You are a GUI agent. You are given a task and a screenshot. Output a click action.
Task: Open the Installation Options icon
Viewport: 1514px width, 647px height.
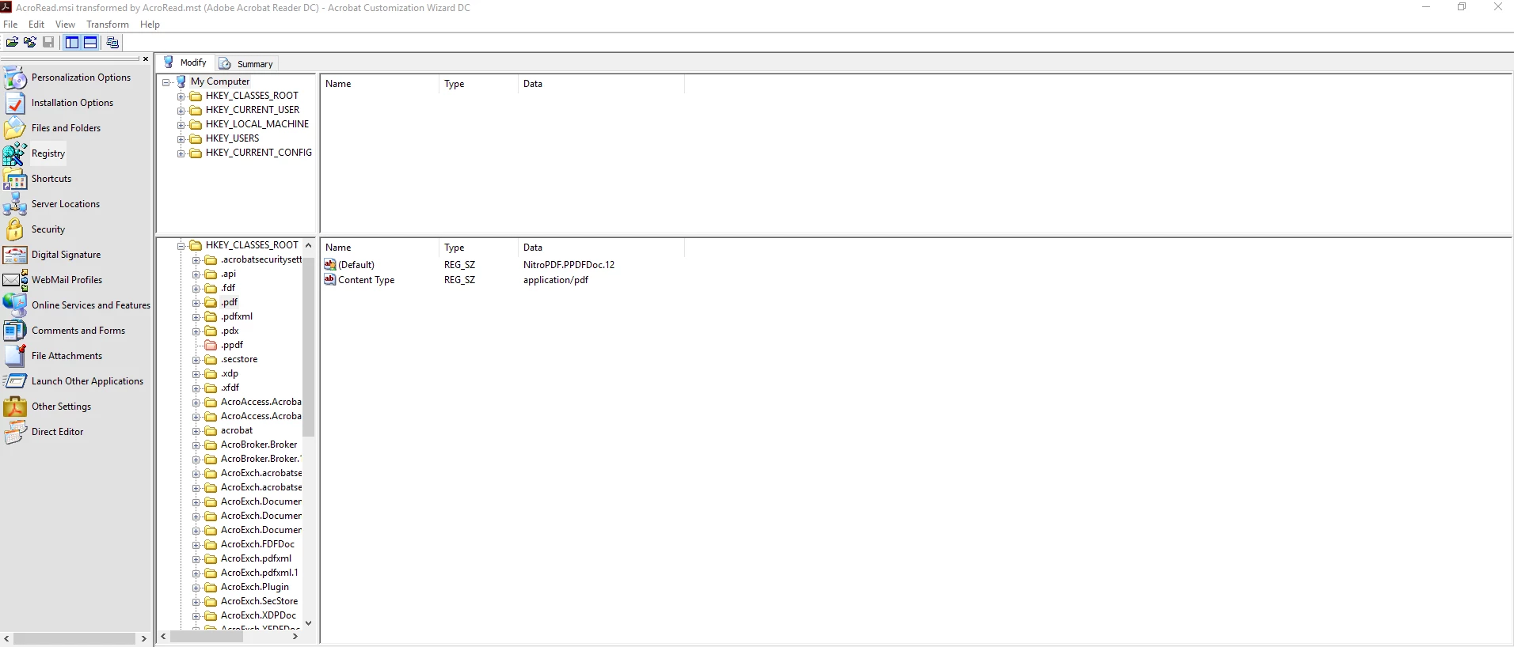[x=15, y=103]
